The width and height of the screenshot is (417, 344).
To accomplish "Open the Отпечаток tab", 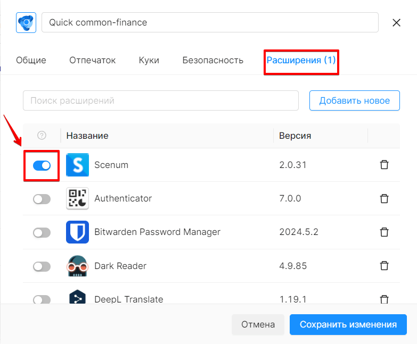I will tap(93, 60).
